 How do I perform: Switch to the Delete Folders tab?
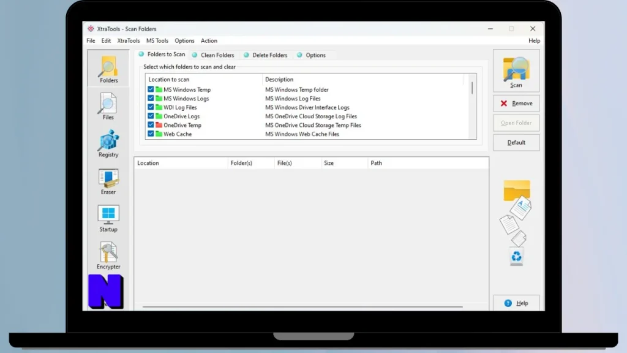click(x=266, y=55)
